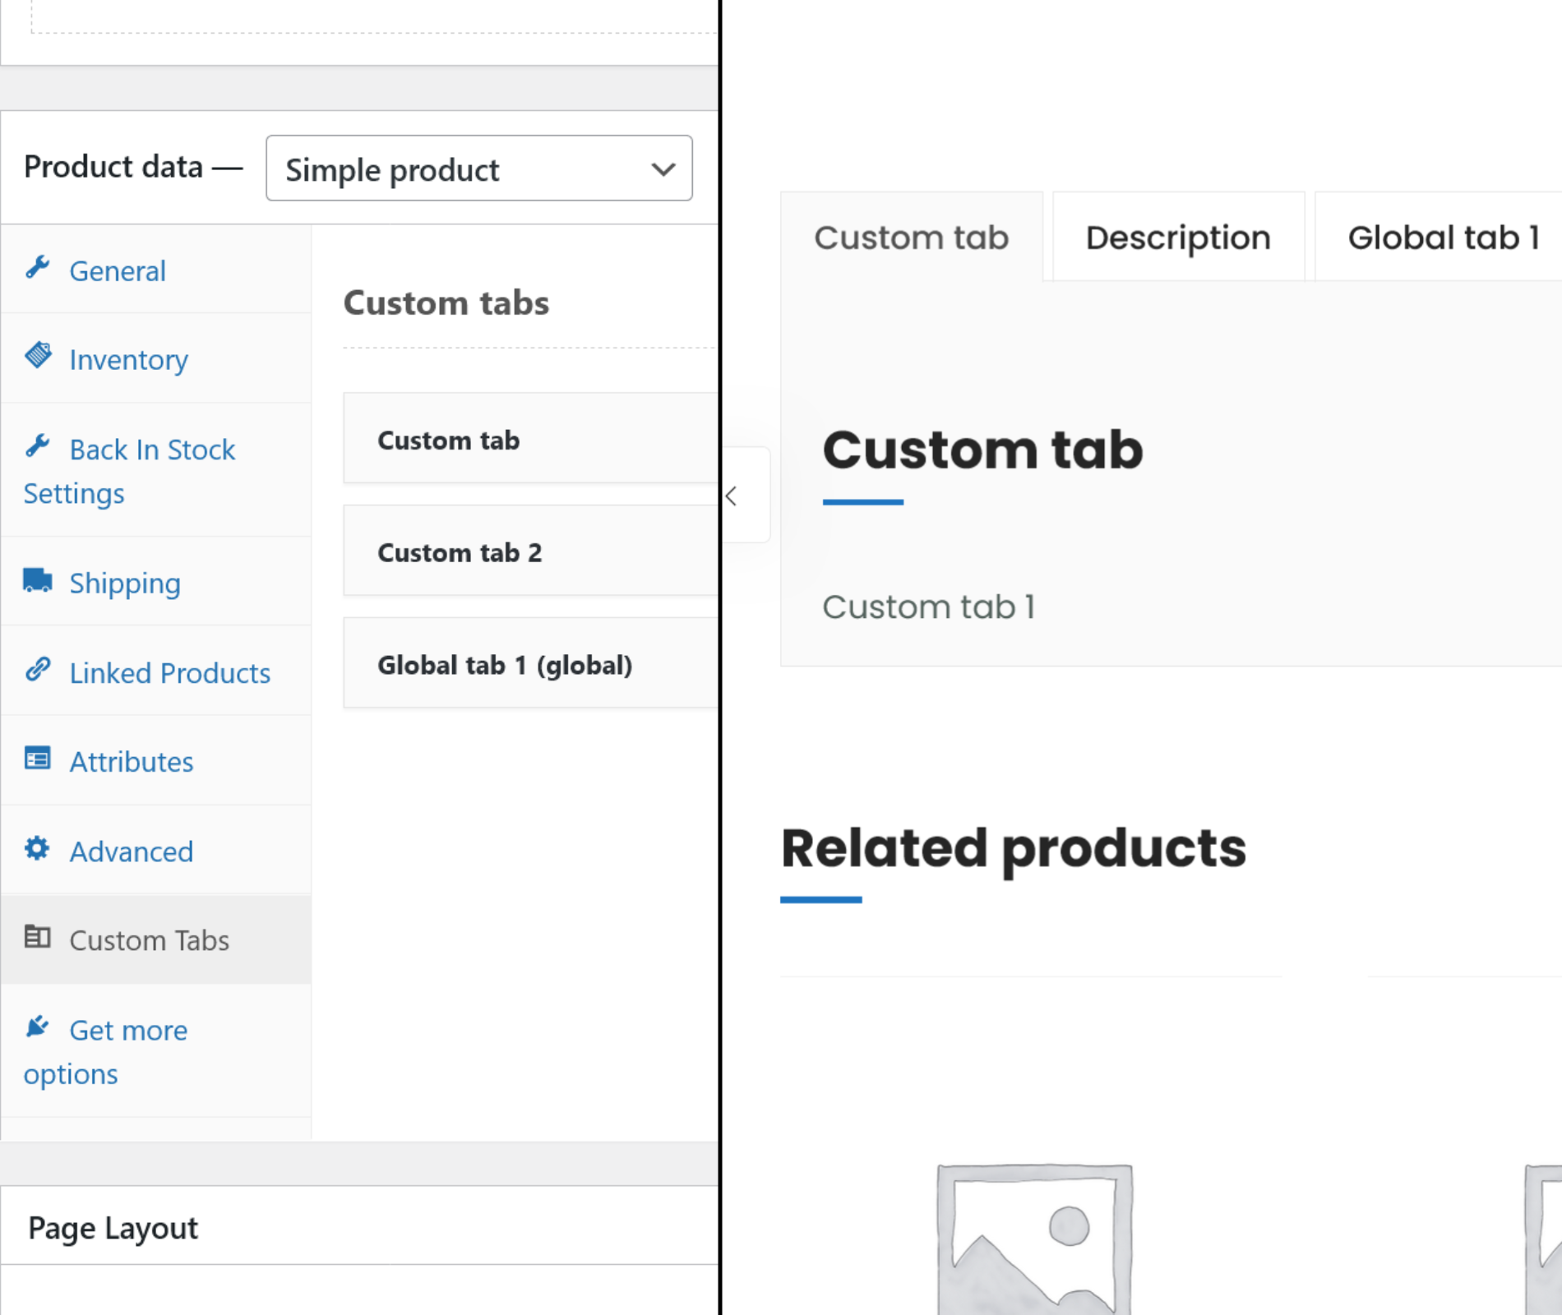The width and height of the screenshot is (1562, 1315).
Task: Click the Custom Tabs panel icon
Action: tap(38, 937)
